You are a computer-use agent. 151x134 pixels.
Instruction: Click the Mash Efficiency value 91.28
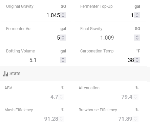pyautogui.click(x=51, y=119)
